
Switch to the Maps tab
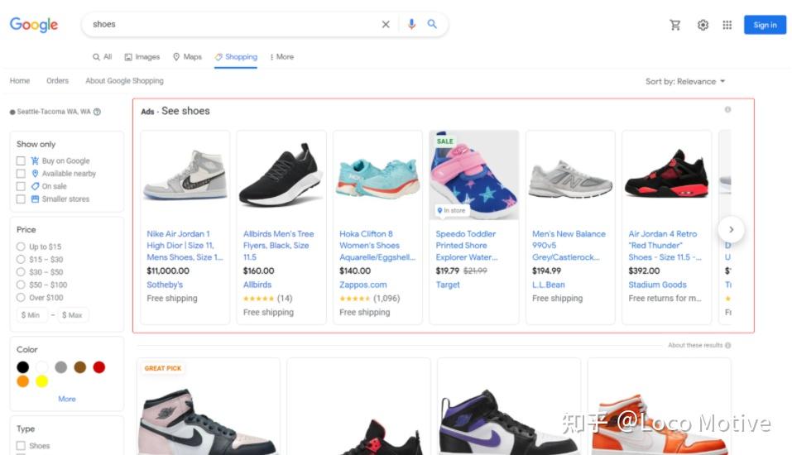point(187,57)
